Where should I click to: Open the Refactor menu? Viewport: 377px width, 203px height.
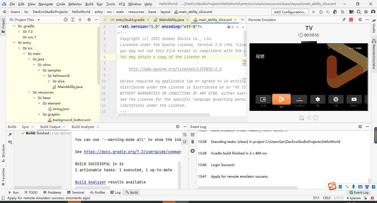click(x=75, y=4)
